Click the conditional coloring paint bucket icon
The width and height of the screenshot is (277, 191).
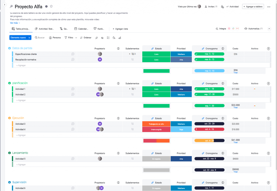[x=114, y=38]
